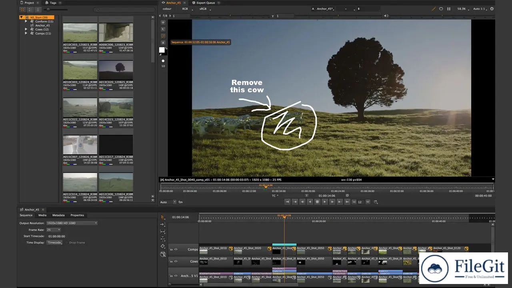Image resolution: width=512 pixels, height=288 pixels.
Task: Play forward
Action: [x=325, y=202]
